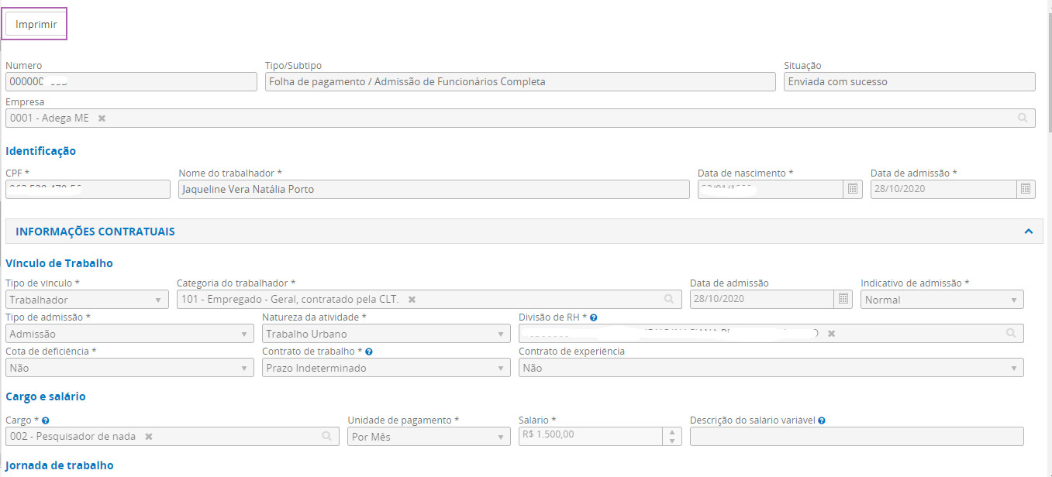Collapse the INFORMAÇÕES CONTRATUAIS section

tap(1028, 232)
